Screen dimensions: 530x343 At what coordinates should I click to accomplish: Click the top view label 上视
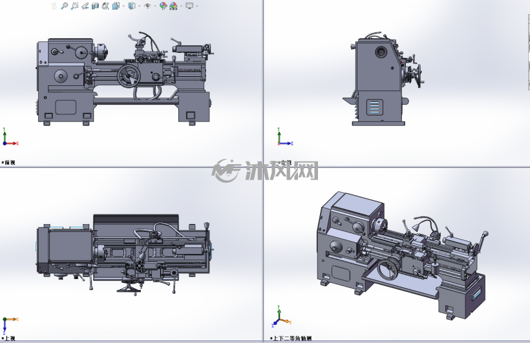[x=10, y=338]
